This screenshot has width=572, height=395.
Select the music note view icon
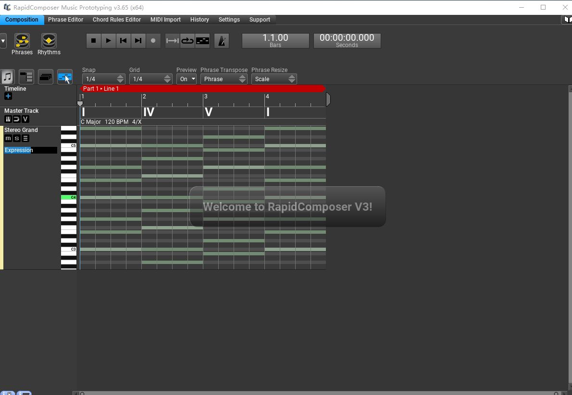click(x=7, y=77)
